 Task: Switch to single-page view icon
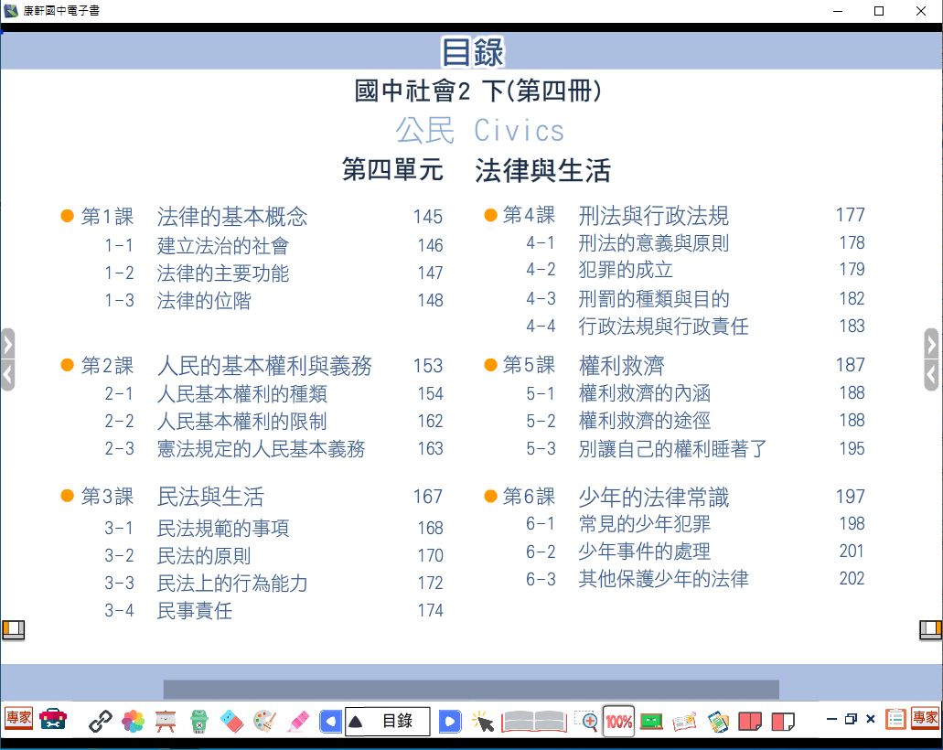(x=783, y=721)
